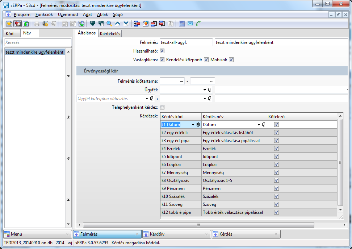Uncheck the Mobisol checkbox
This screenshot has height=249, width=352.
pos(231,60)
